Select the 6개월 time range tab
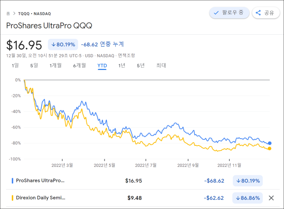 [80, 66]
